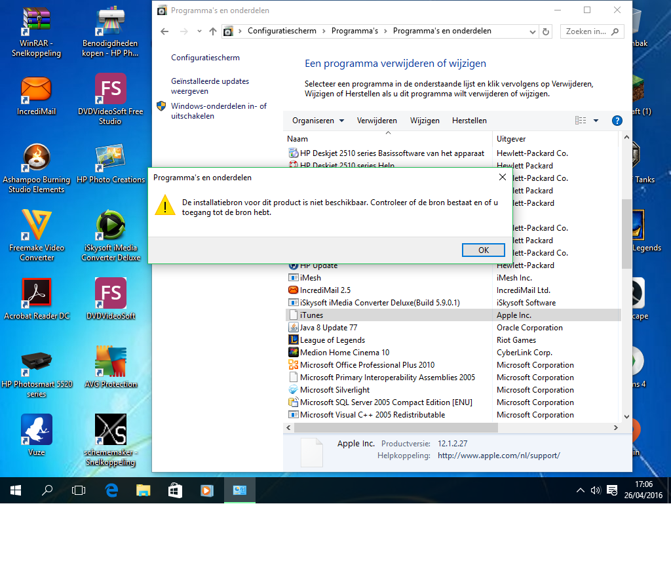Viewport: 671px width, 565px height.
Task: Expand address bar history dropdown
Action: click(x=532, y=31)
